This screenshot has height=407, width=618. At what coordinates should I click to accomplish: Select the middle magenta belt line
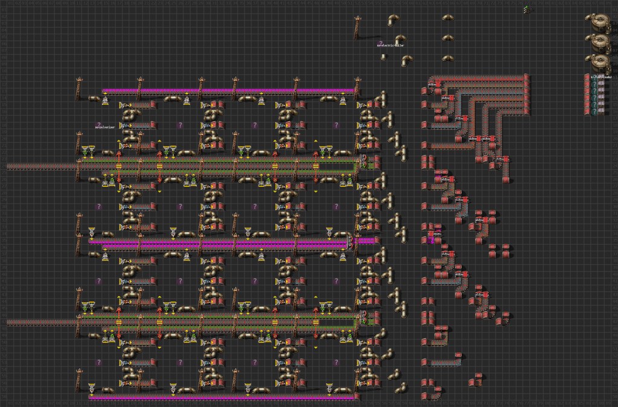(x=217, y=241)
